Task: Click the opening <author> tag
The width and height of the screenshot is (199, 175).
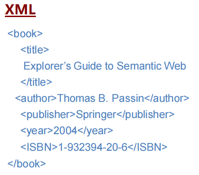Action: point(36,98)
